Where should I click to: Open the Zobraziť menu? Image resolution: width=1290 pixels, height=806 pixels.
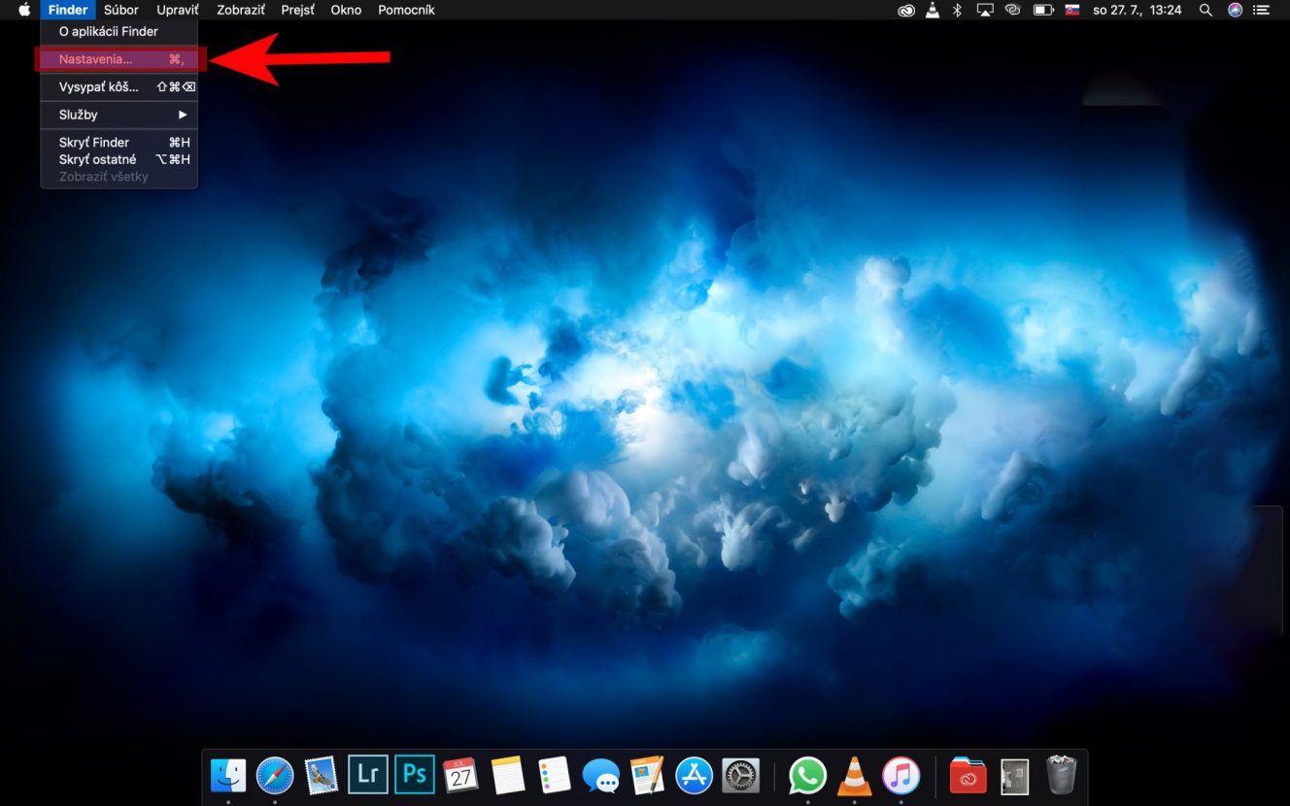pos(241,10)
